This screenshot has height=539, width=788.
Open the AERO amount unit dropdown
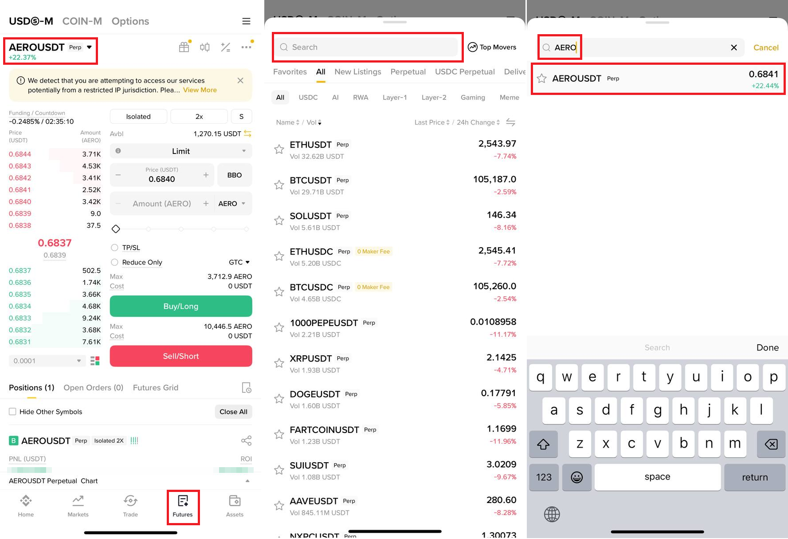(231, 204)
